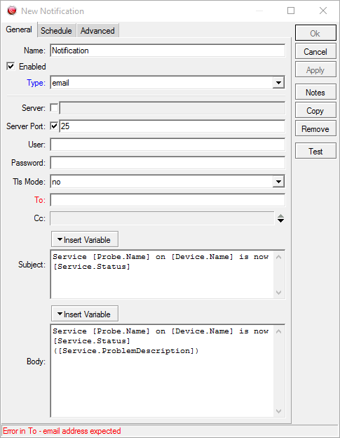Screen dimensions: 340x438
Task: Click Body box scroll down arrow
Action: 278,411
